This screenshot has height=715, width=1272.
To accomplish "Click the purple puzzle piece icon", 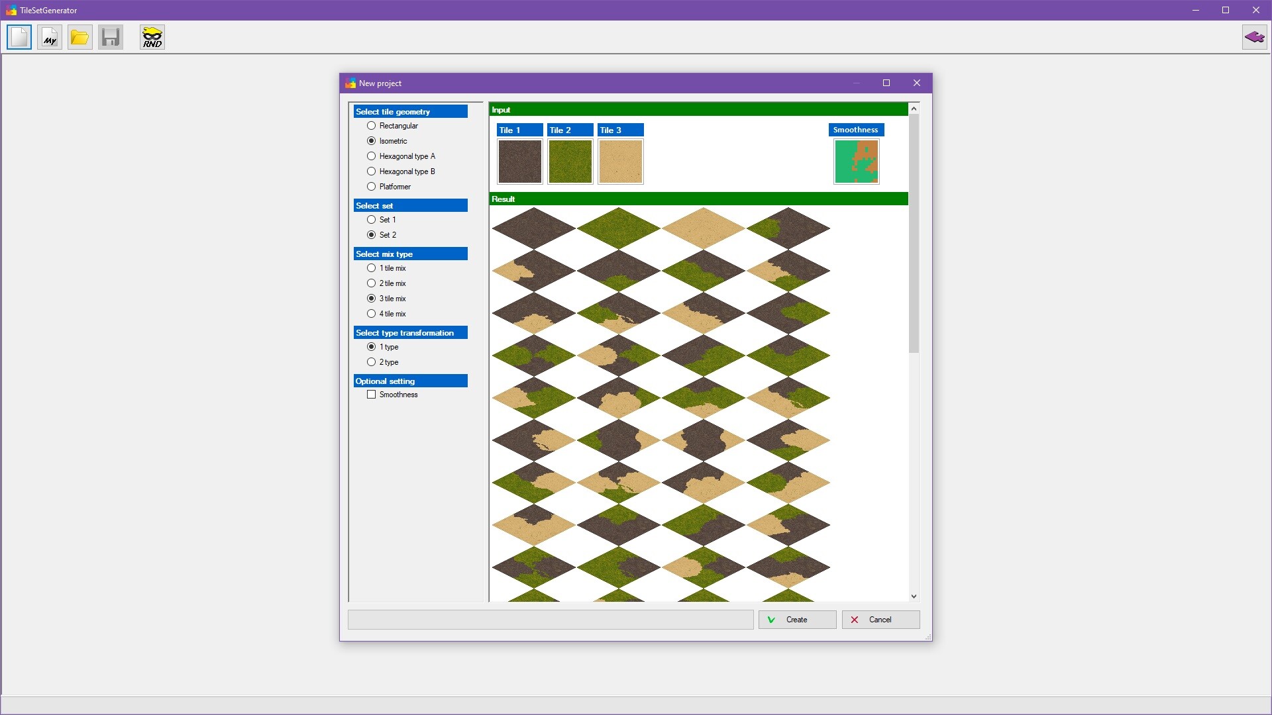I will [x=1254, y=37].
